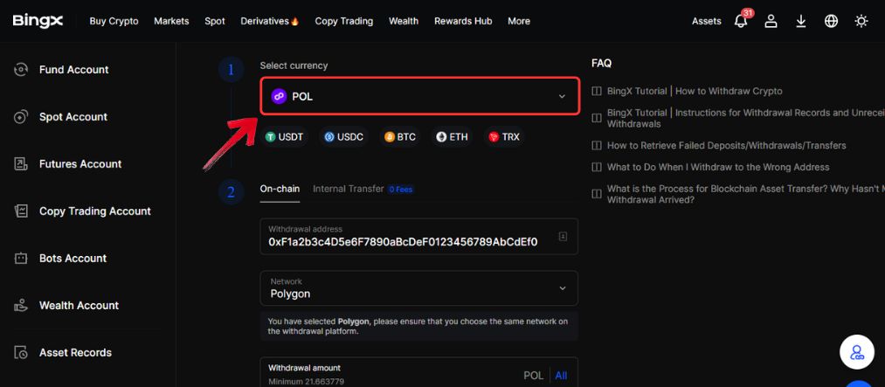Screen dimensions: 885x387
Task: Open the More menu
Action: 519,21
